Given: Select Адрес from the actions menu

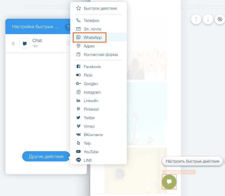Looking at the screenshot, I should 89,46.
